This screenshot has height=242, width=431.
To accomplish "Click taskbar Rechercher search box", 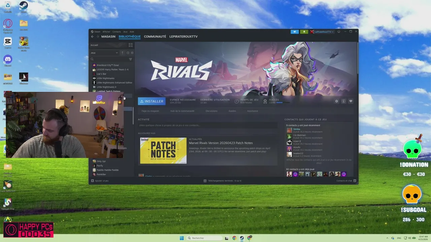I will (204, 238).
